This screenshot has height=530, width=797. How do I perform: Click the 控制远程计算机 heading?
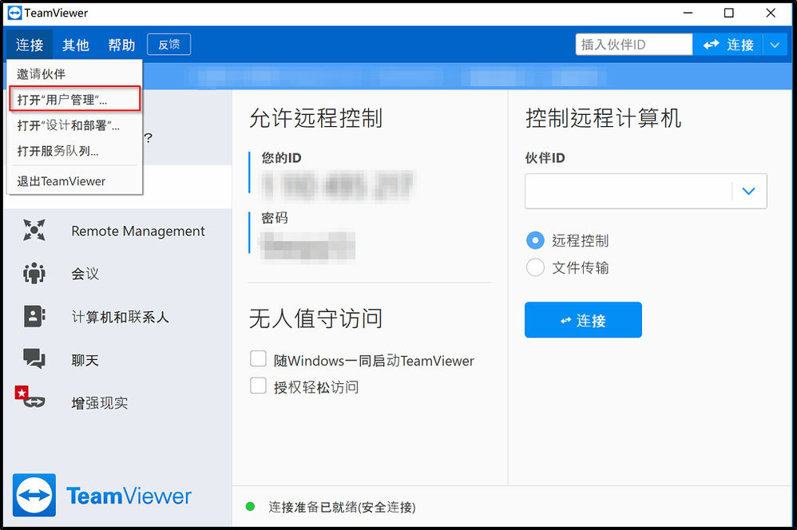click(x=604, y=118)
